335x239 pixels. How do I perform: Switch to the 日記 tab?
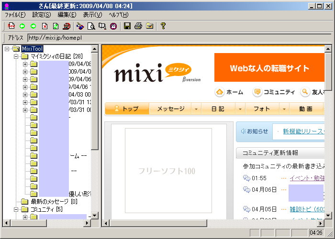tap(218, 109)
